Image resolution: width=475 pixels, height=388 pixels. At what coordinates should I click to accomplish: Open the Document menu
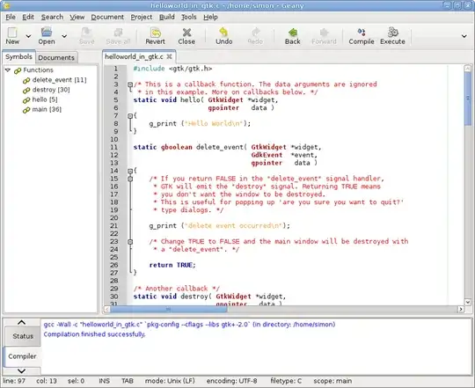pos(107,18)
